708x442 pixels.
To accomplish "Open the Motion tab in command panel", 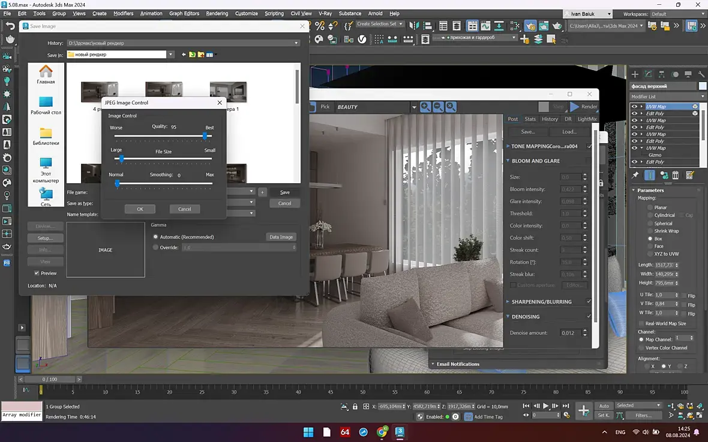I will [675, 74].
